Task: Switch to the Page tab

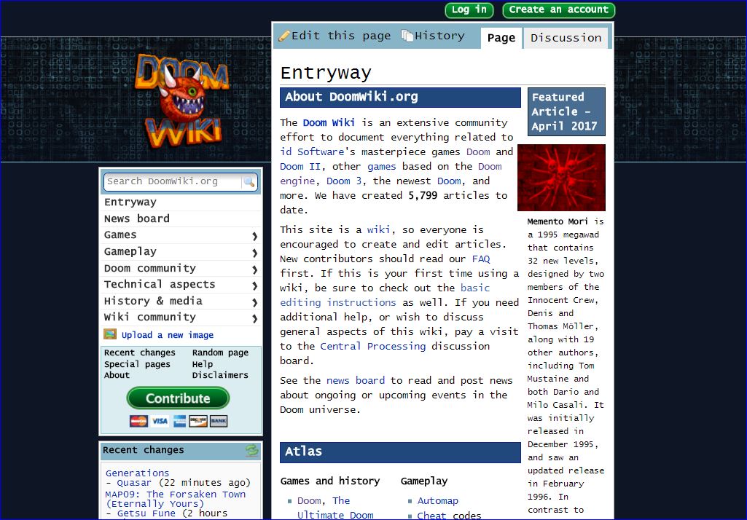Action: pos(501,38)
